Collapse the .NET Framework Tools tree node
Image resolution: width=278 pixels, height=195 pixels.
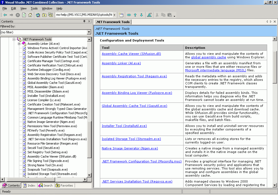coord(14,39)
